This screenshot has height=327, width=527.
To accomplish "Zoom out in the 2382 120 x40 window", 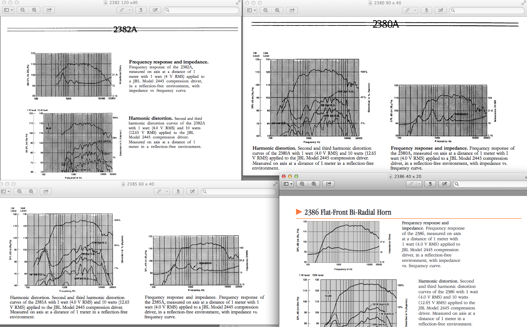I will click(x=23, y=10).
